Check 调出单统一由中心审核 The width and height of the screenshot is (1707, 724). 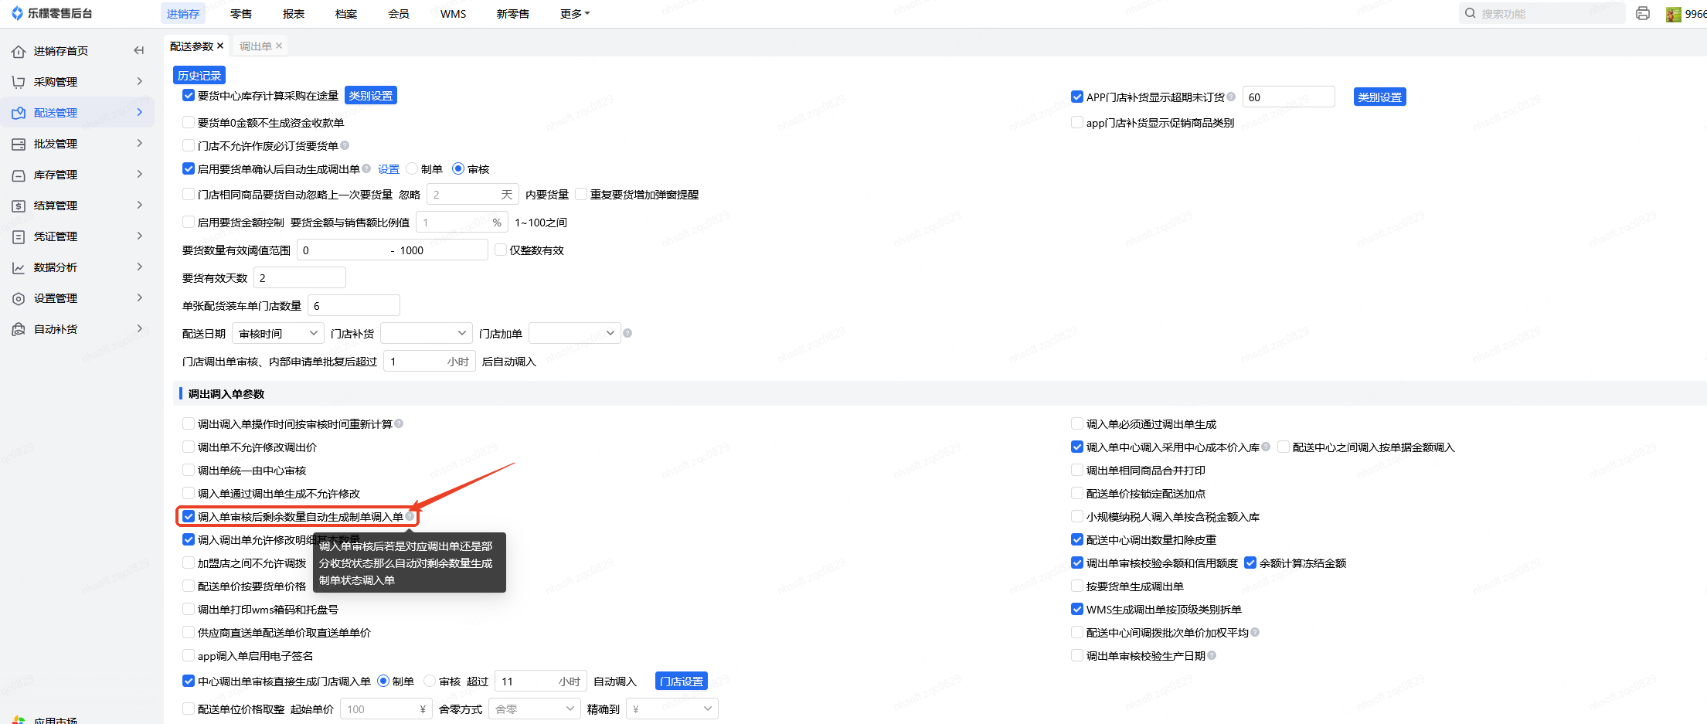coord(189,470)
